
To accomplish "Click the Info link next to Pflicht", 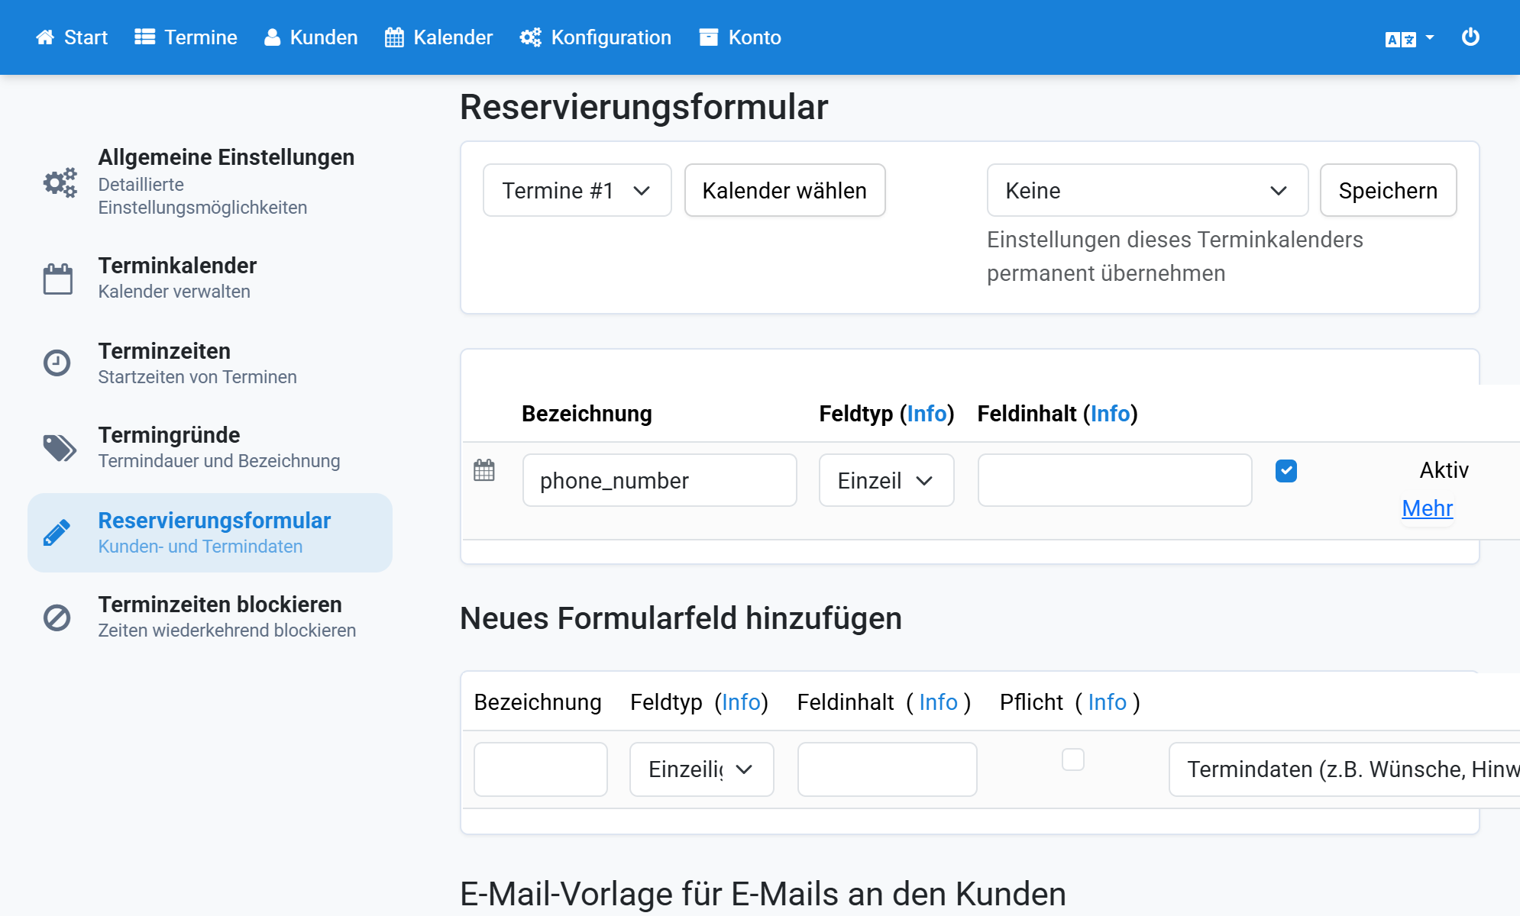I will tap(1108, 702).
